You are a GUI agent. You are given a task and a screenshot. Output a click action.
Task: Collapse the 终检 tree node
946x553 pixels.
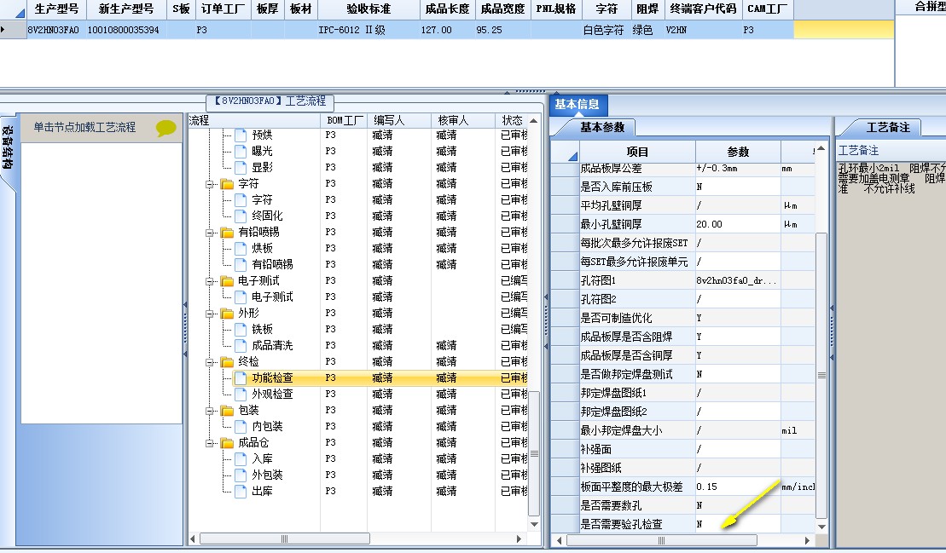209,362
